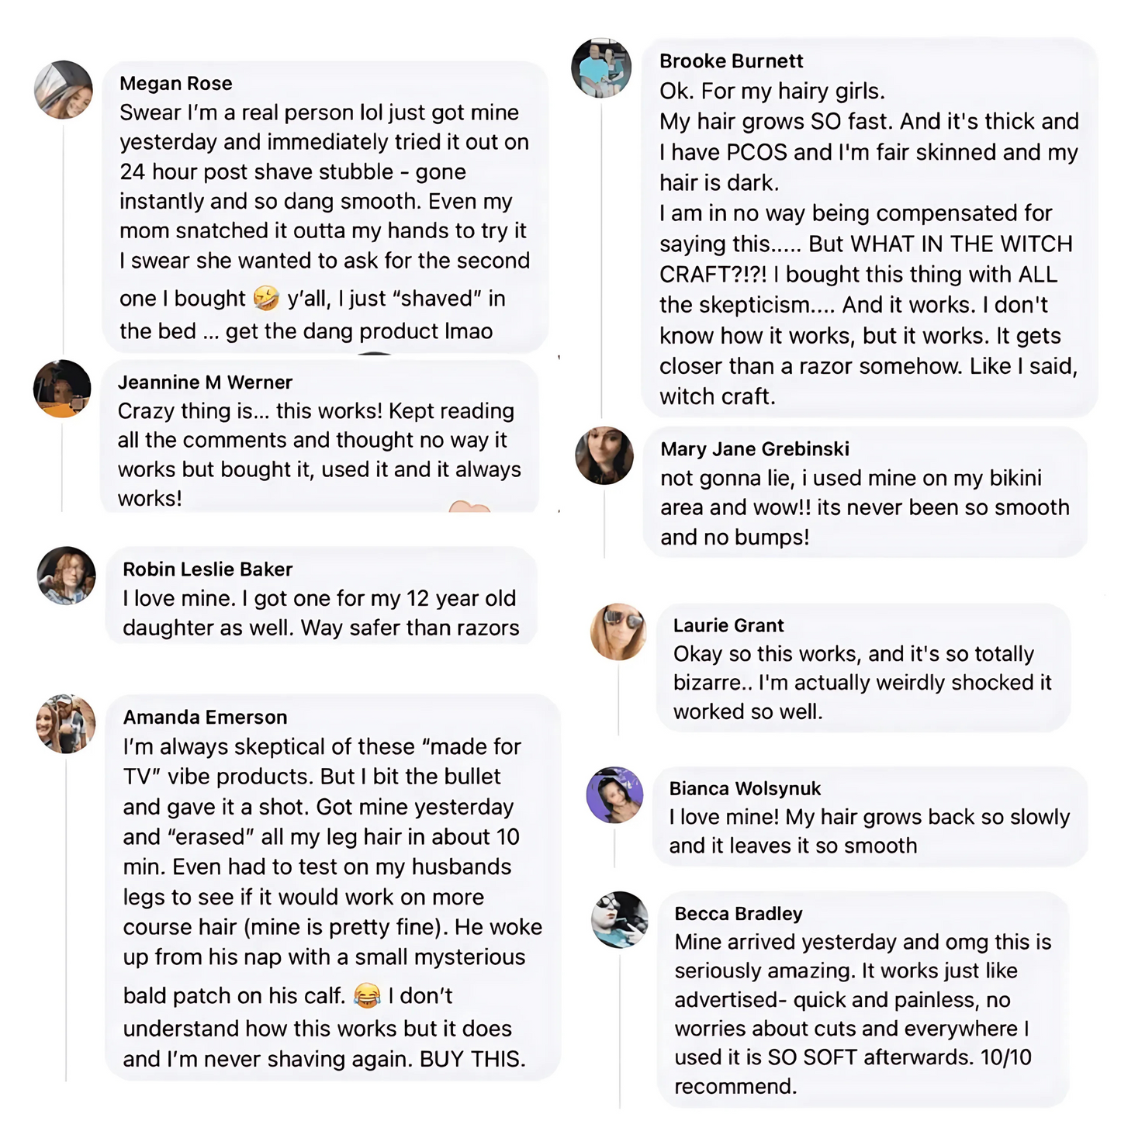
Task: Click the Robin Leslie Baker name
Action: click(x=208, y=569)
